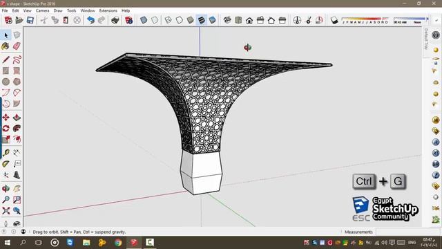Open the Help menu
Image resolution: width=442 pixels, height=249 pixels.
[x=126, y=10]
